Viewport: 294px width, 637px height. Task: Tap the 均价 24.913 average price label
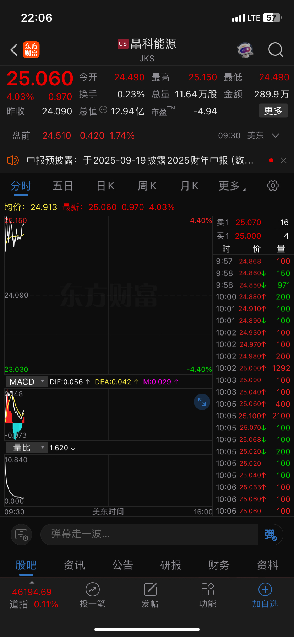click(31, 207)
